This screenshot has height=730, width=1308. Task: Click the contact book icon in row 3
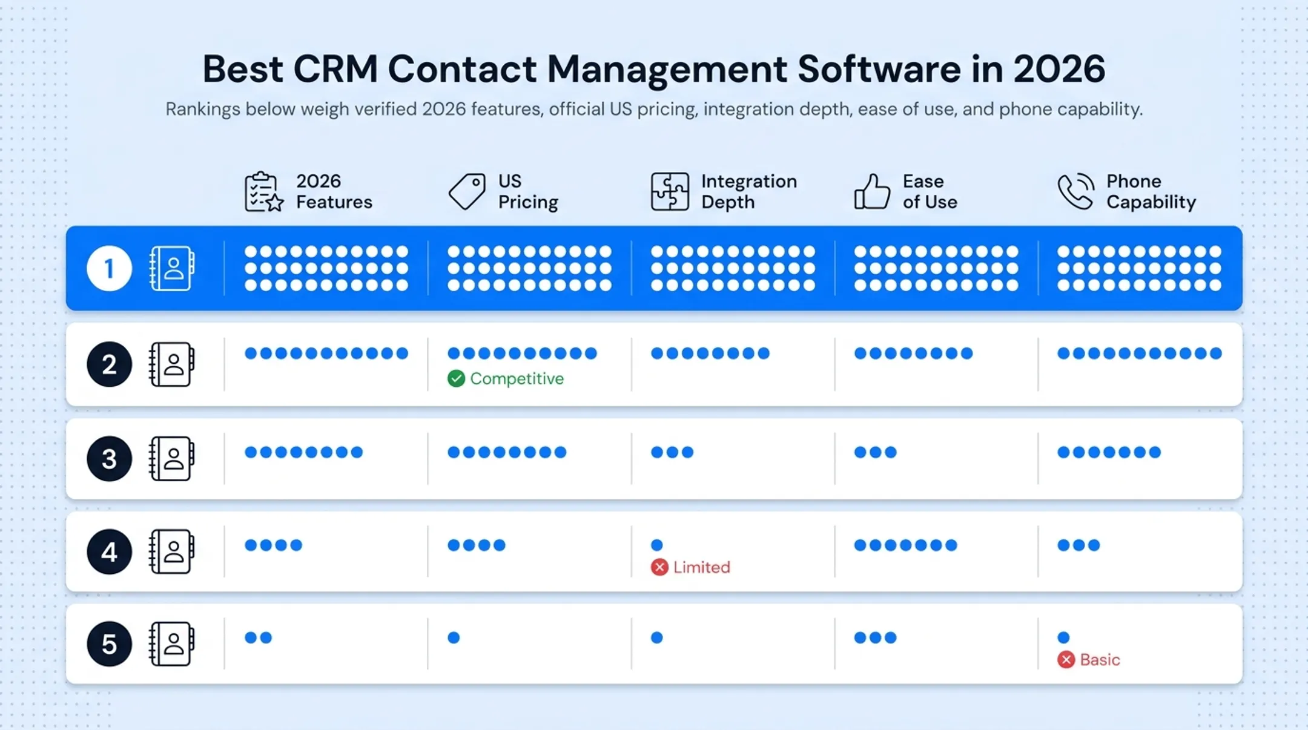pos(172,459)
